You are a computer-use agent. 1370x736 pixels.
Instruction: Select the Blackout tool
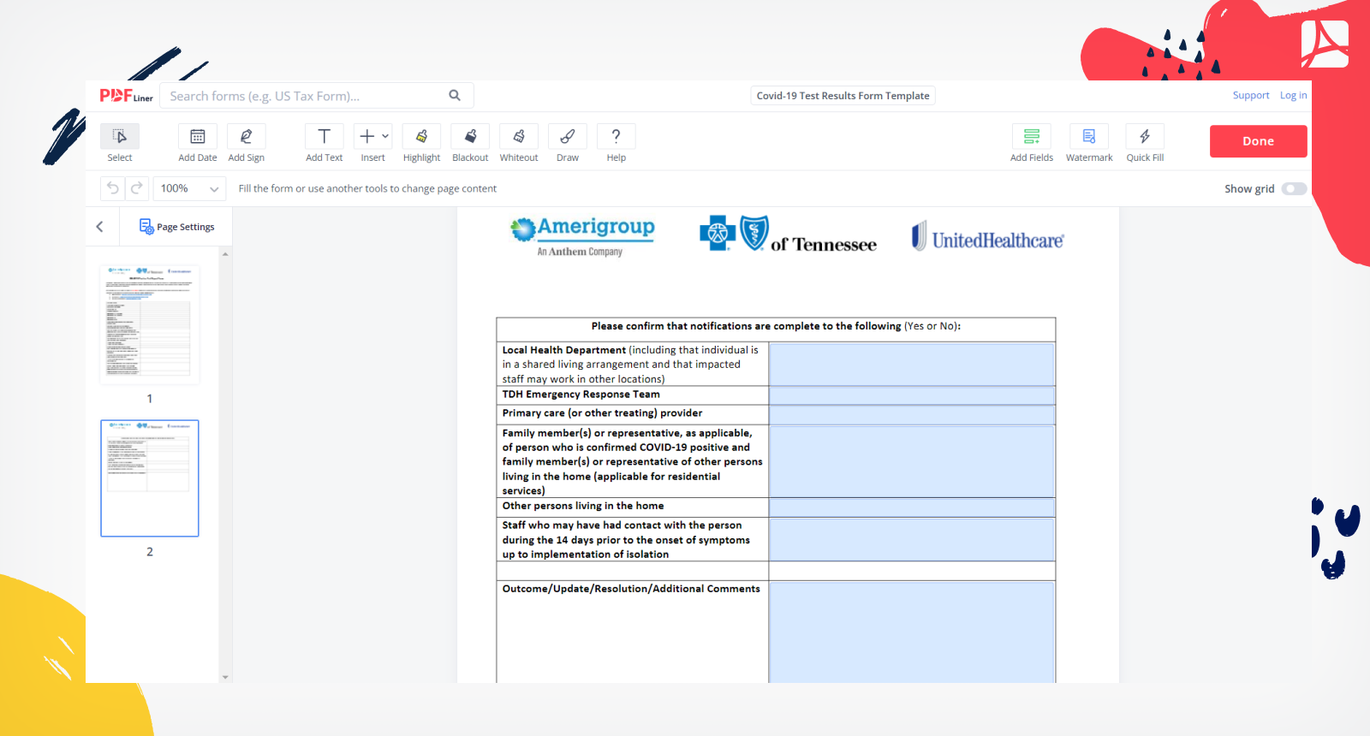(470, 143)
